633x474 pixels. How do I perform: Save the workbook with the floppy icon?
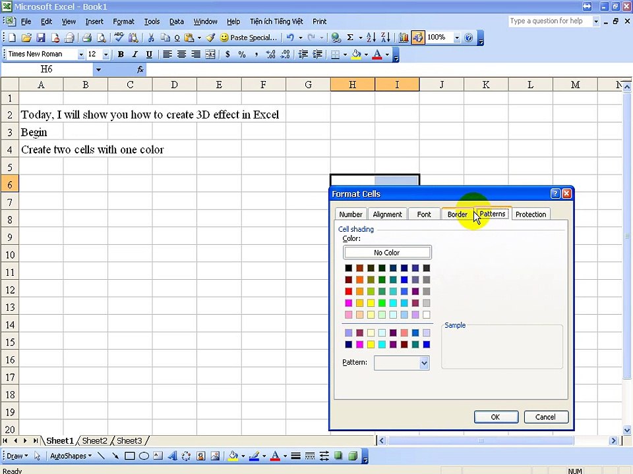(41, 38)
